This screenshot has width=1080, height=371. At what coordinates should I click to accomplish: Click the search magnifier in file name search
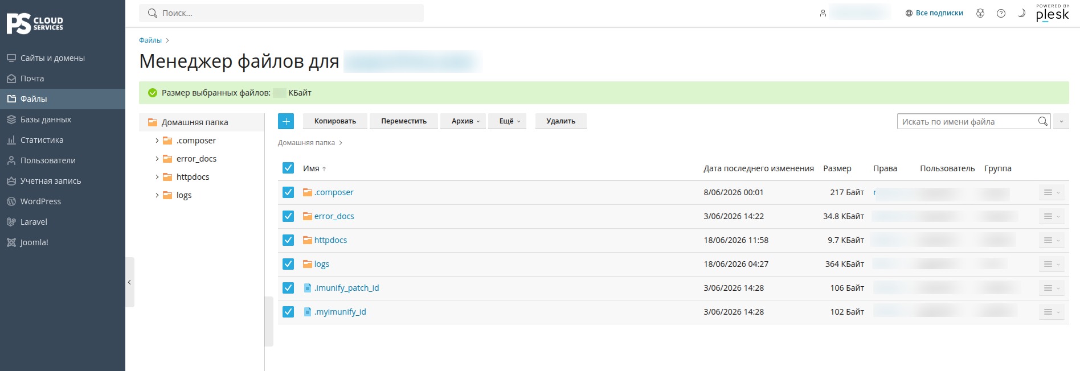1042,121
